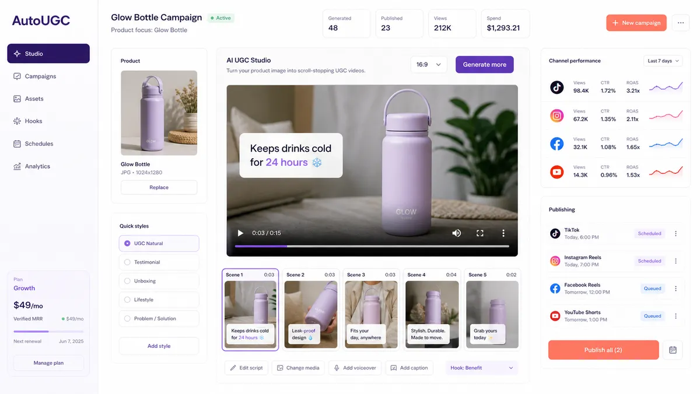The image size is (700, 394).
Task: Open the Facebook Reels row options menu
Action: tap(676, 288)
